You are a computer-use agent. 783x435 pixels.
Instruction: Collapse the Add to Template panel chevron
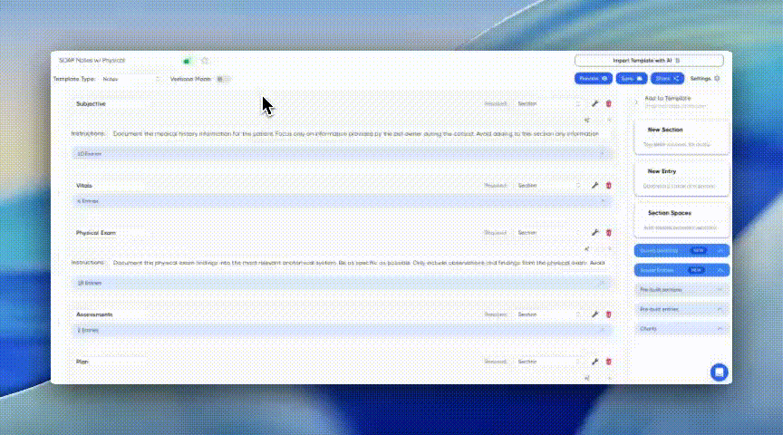(636, 101)
